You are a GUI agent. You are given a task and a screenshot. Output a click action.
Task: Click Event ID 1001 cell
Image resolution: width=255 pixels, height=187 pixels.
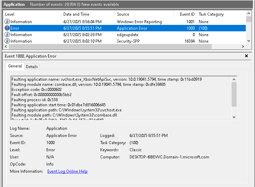(191, 21)
